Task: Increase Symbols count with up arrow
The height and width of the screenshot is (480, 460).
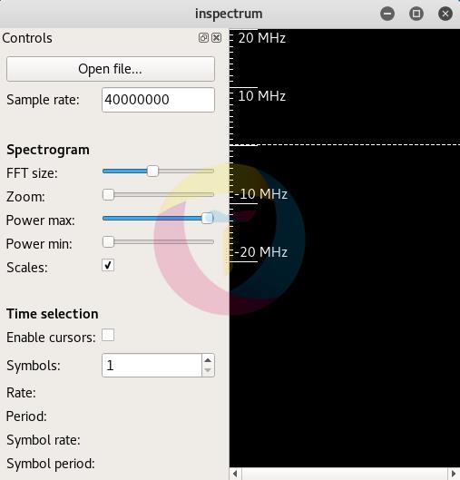Action: coord(208,360)
